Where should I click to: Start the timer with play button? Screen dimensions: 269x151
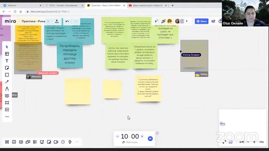[150, 138]
